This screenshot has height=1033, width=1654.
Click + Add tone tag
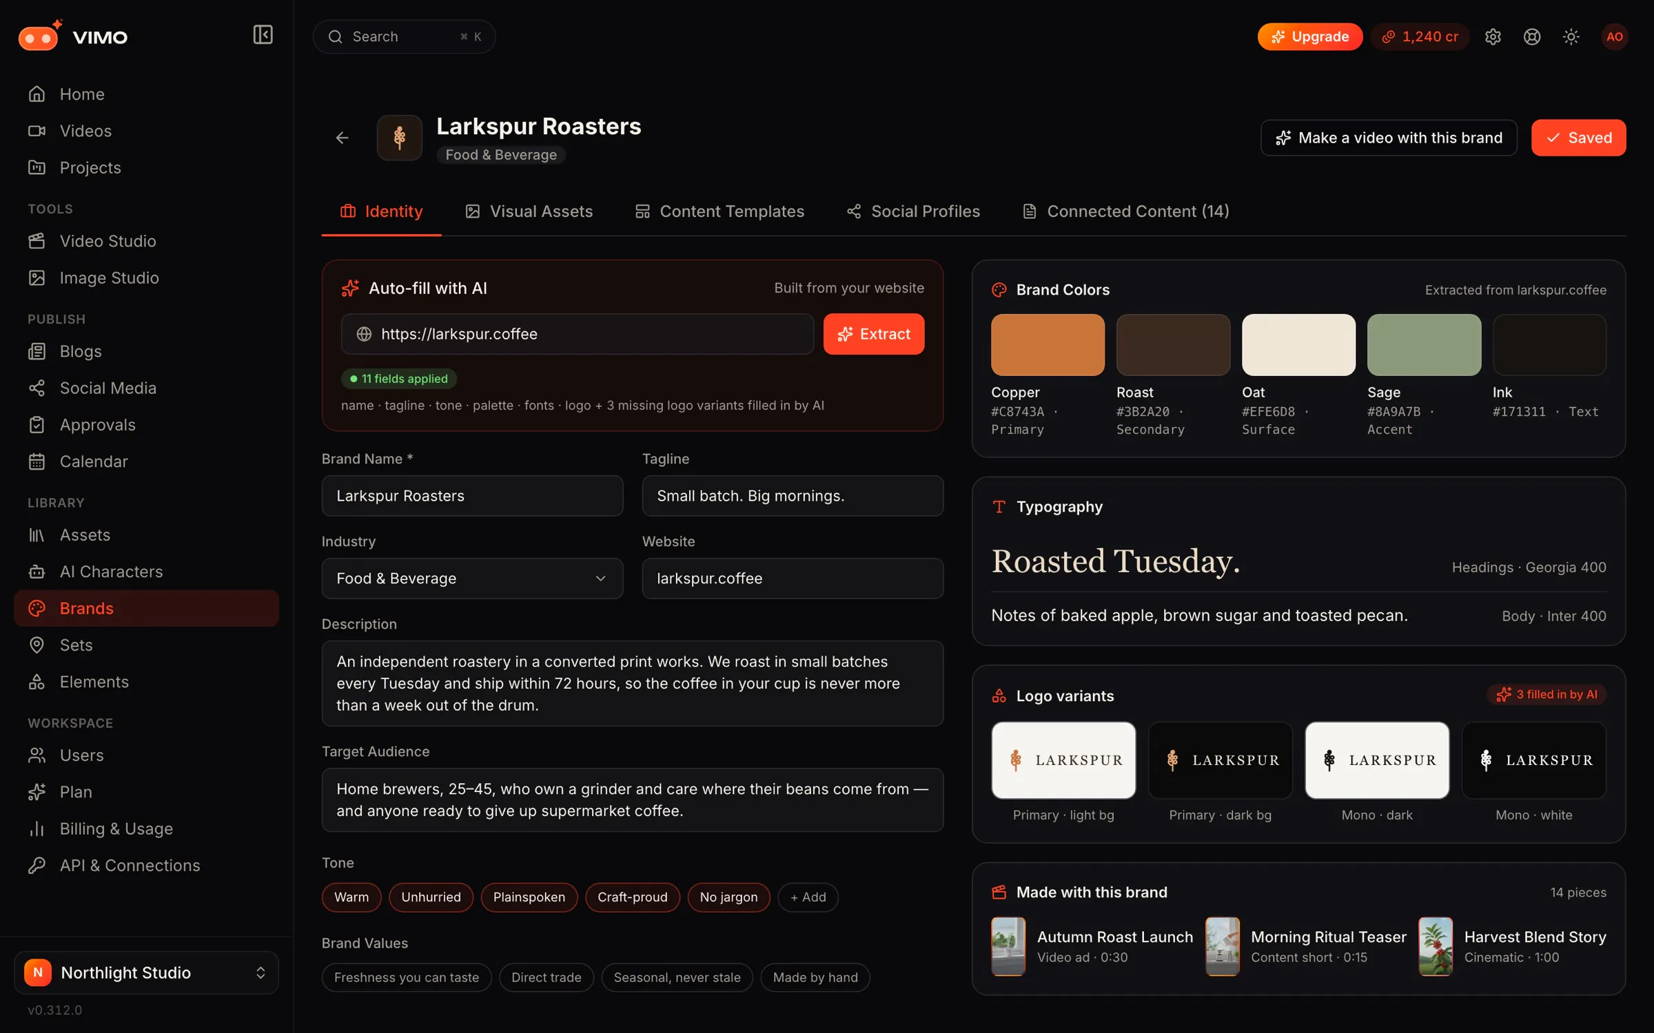tap(808, 897)
